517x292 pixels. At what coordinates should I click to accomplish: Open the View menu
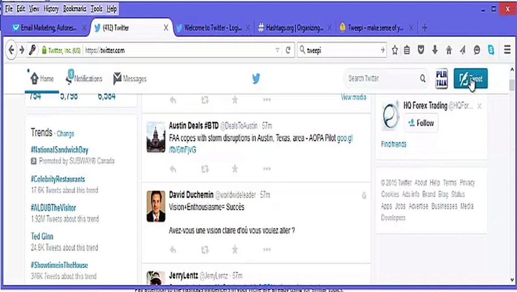(x=34, y=9)
